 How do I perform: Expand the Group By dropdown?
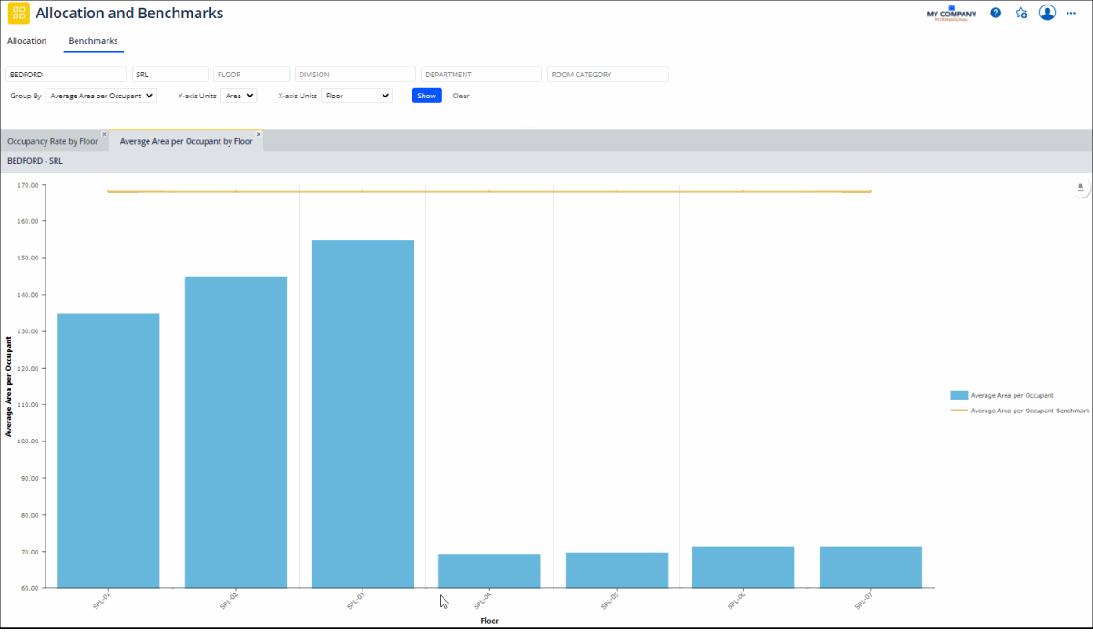[x=101, y=95]
